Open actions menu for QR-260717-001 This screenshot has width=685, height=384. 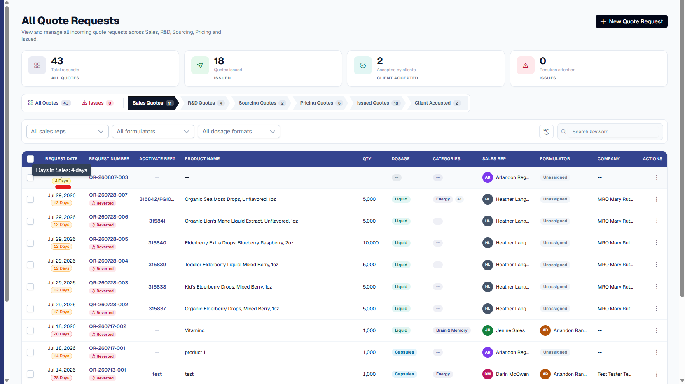[657, 352]
